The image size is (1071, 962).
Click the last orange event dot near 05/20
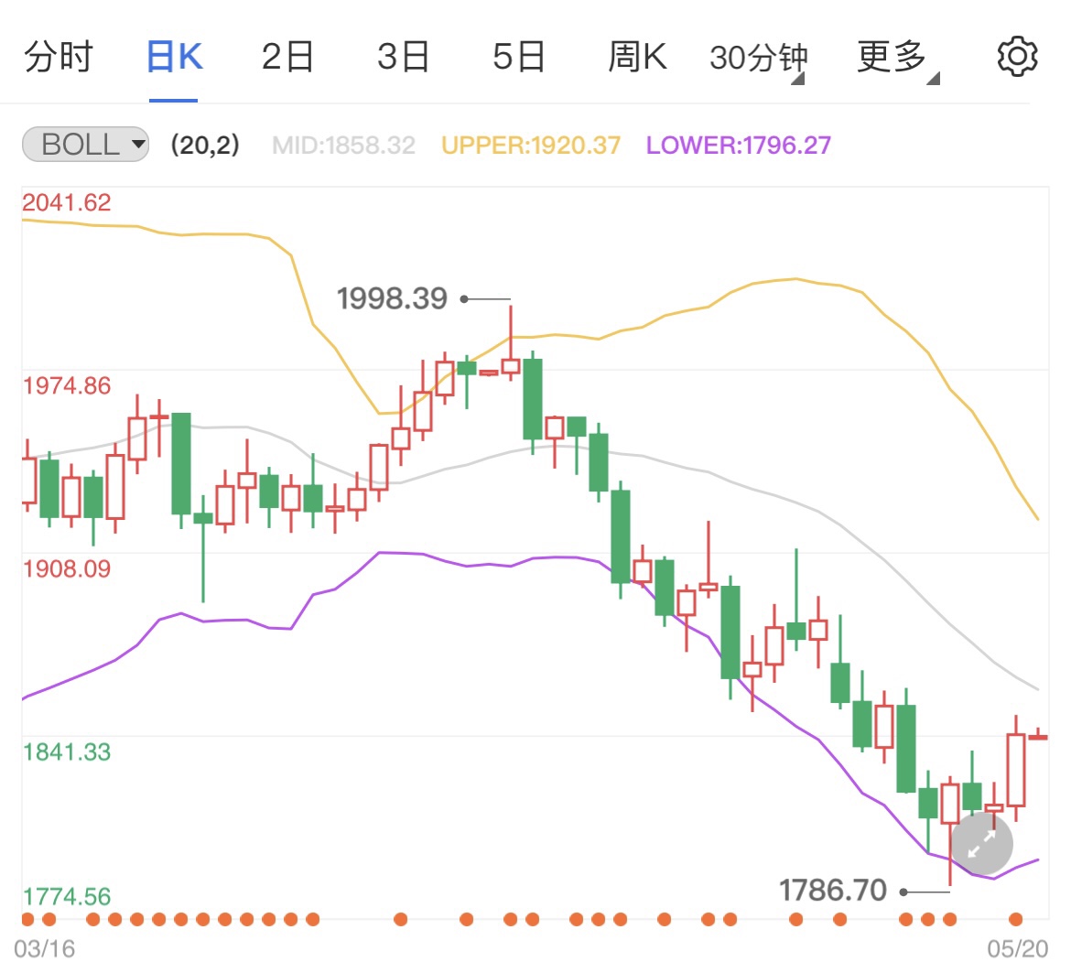(x=1016, y=920)
